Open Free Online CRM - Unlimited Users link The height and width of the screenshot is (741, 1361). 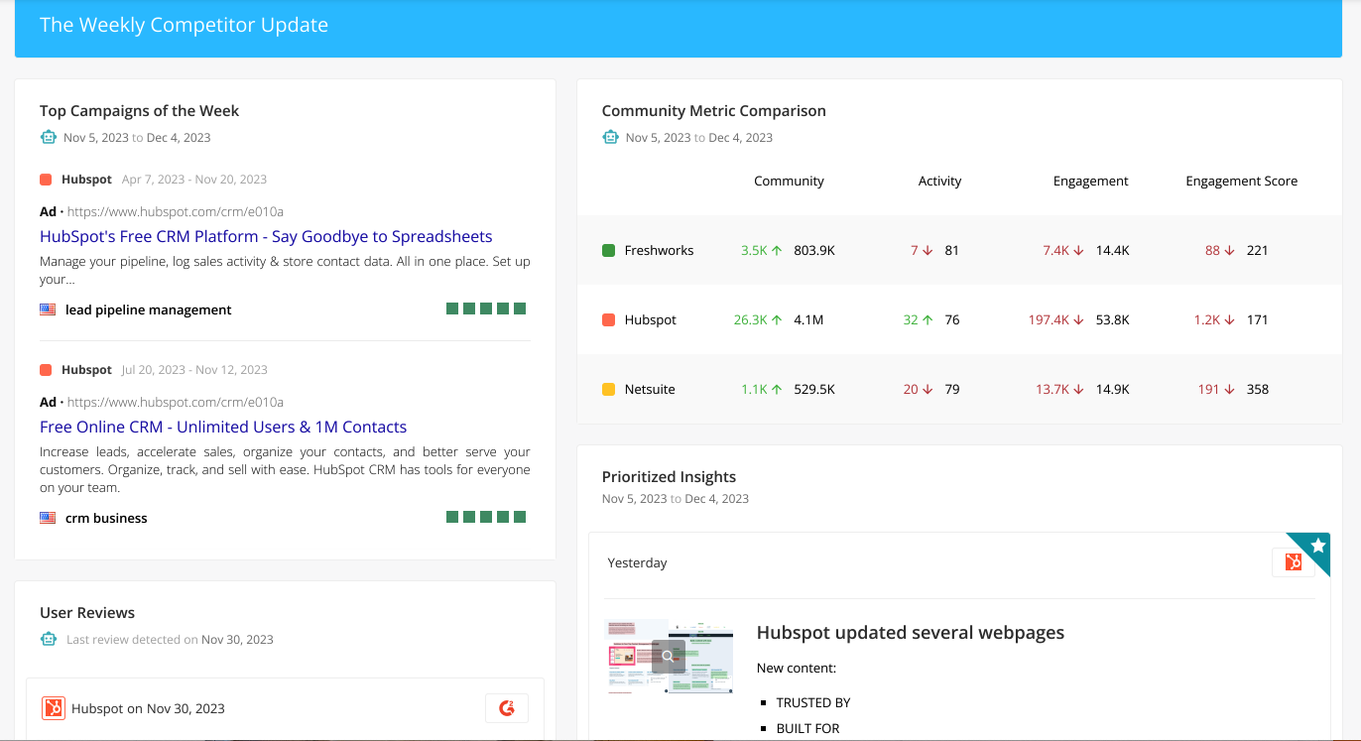coord(223,427)
